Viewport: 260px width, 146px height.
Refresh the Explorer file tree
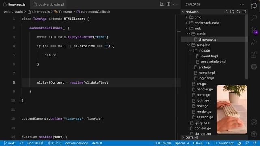click(238, 12)
